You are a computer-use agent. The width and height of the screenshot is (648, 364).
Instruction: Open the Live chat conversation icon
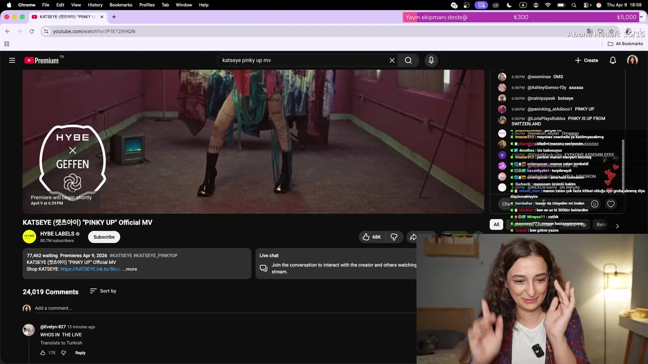click(263, 268)
